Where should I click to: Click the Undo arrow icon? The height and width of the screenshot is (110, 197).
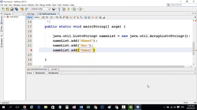coord(22,9)
